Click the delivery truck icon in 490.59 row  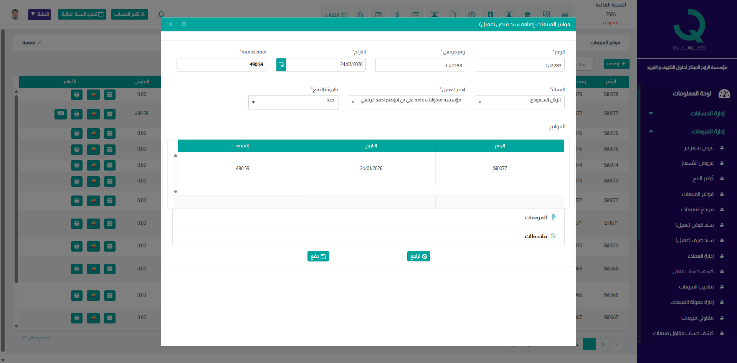(93, 114)
